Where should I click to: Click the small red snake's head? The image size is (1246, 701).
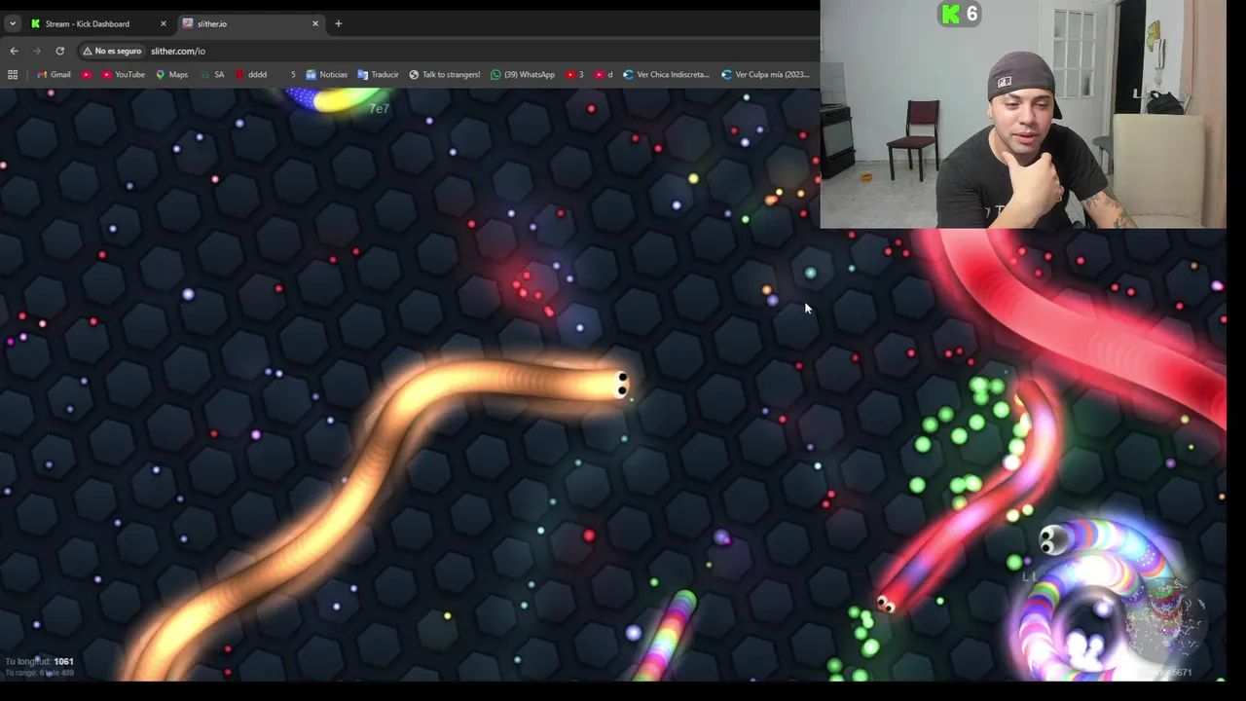887,604
